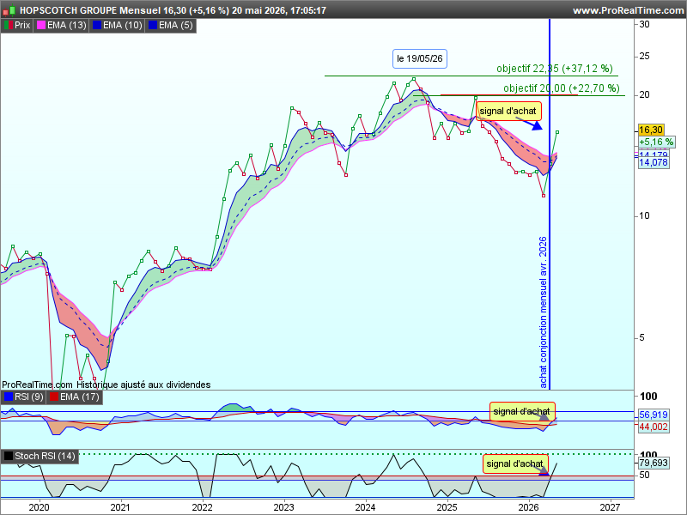Click the RSI value tag 56,919
Image resolution: width=687 pixels, height=515 pixels.
click(x=654, y=415)
